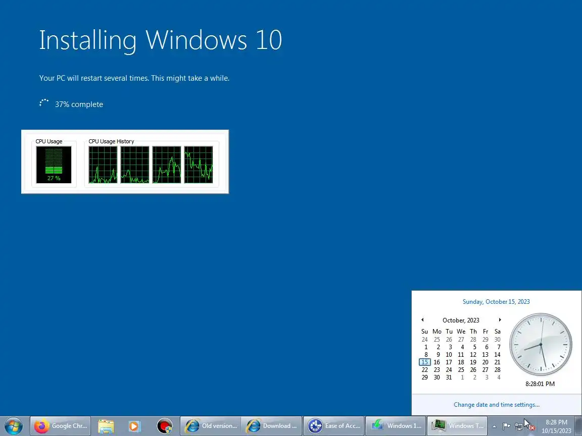This screenshot has height=436, width=582.
Task: Select September 24 in the calendar grid
Action: pyautogui.click(x=425, y=340)
